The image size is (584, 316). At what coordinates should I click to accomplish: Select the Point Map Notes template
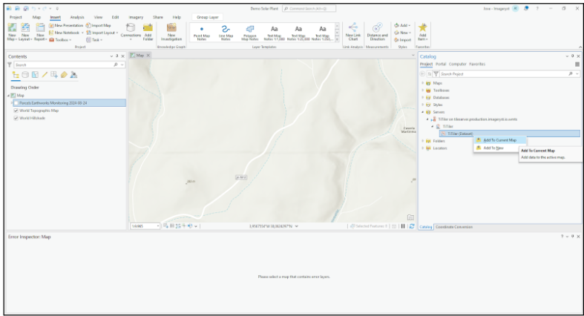pyautogui.click(x=202, y=32)
